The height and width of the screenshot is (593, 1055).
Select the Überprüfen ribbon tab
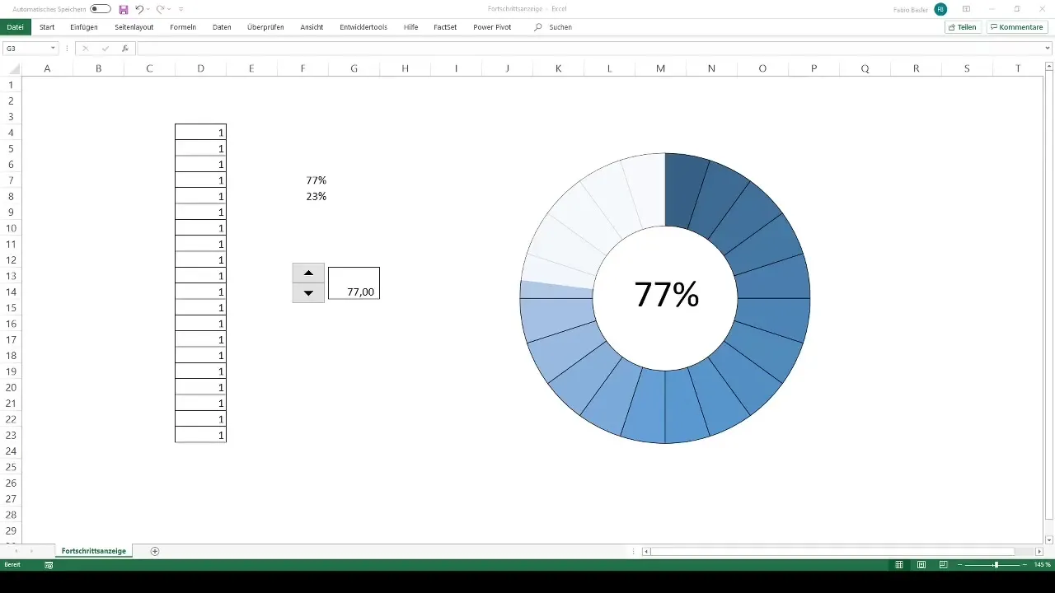click(265, 27)
